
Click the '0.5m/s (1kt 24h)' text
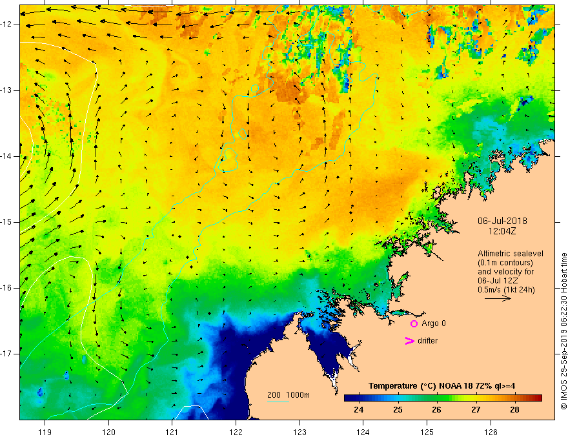pyautogui.click(x=506, y=290)
